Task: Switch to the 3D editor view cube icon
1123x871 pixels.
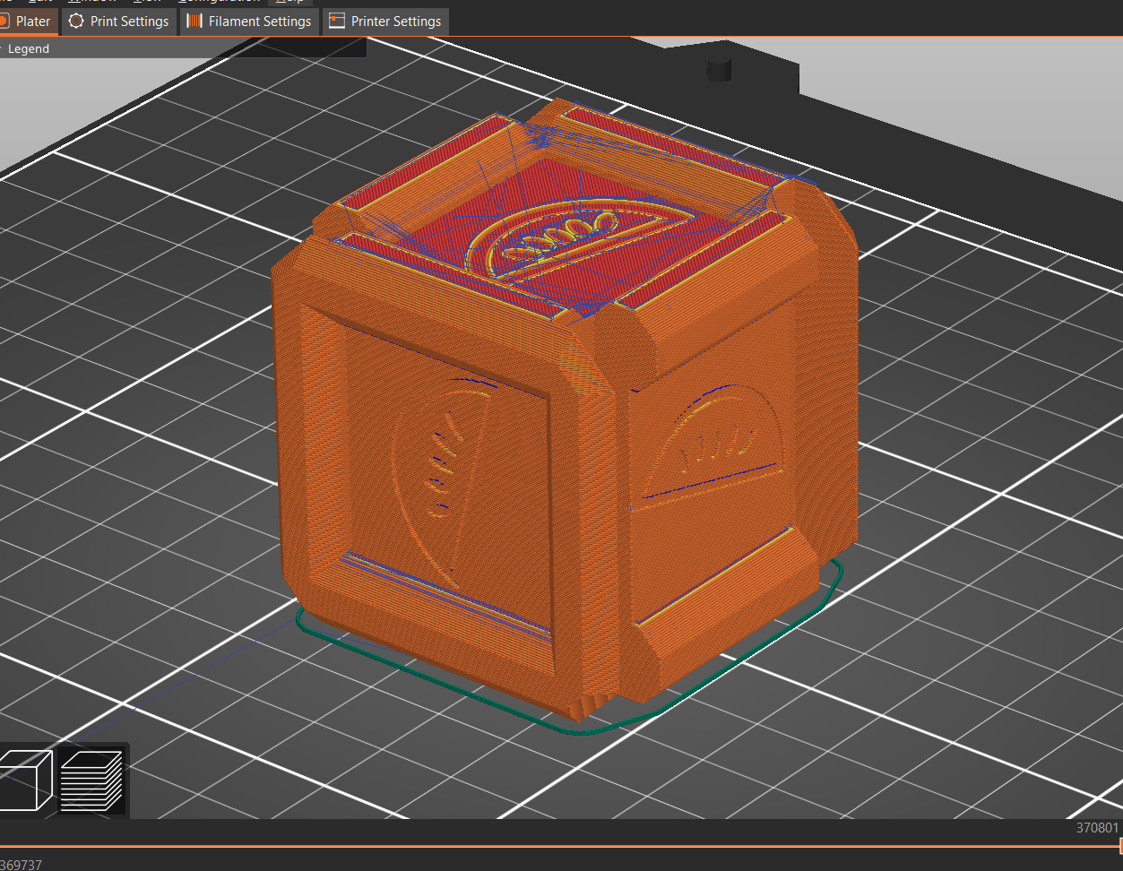Action: point(26,780)
